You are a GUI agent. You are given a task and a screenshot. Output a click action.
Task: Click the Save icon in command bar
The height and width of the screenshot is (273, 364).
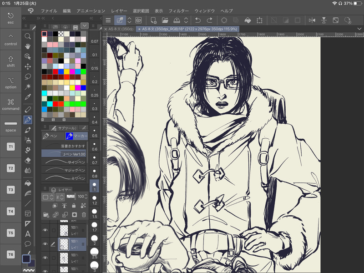click(x=177, y=20)
